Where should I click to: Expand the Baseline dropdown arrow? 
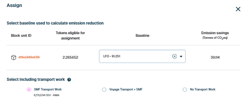[181, 56]
